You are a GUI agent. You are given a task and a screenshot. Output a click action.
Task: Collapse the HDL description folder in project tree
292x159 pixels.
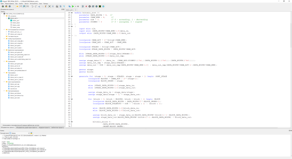tap(4, 16)
